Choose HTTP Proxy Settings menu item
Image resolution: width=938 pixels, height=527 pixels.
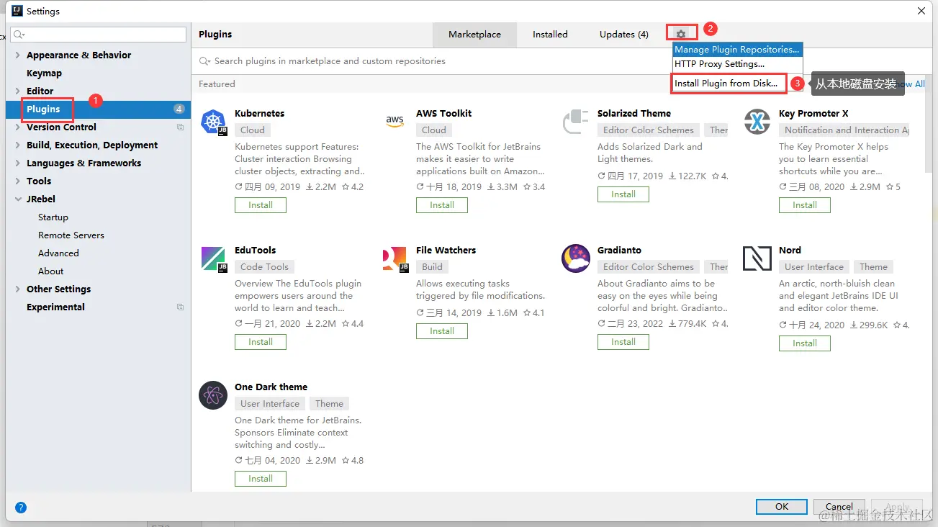737,64
